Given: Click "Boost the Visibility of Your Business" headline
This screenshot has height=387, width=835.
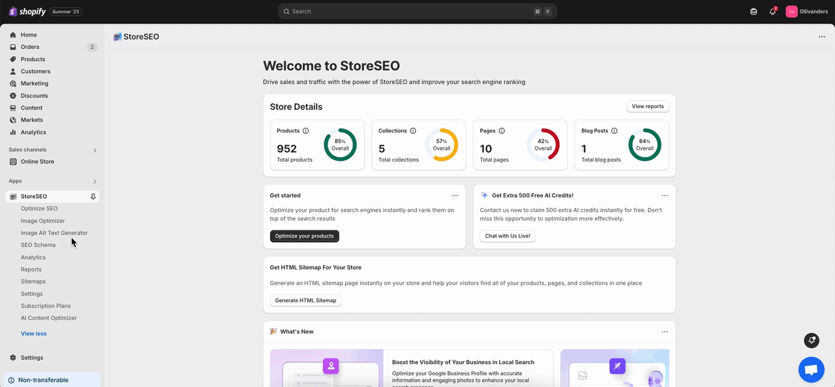Looking at the screenshot, I should (463, 362).
